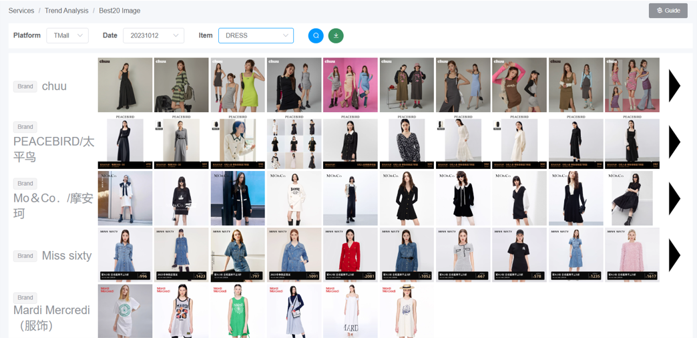Click Best20 Image breadcrumb
This screenshot has height=338, width=697.
click(120, 11)
